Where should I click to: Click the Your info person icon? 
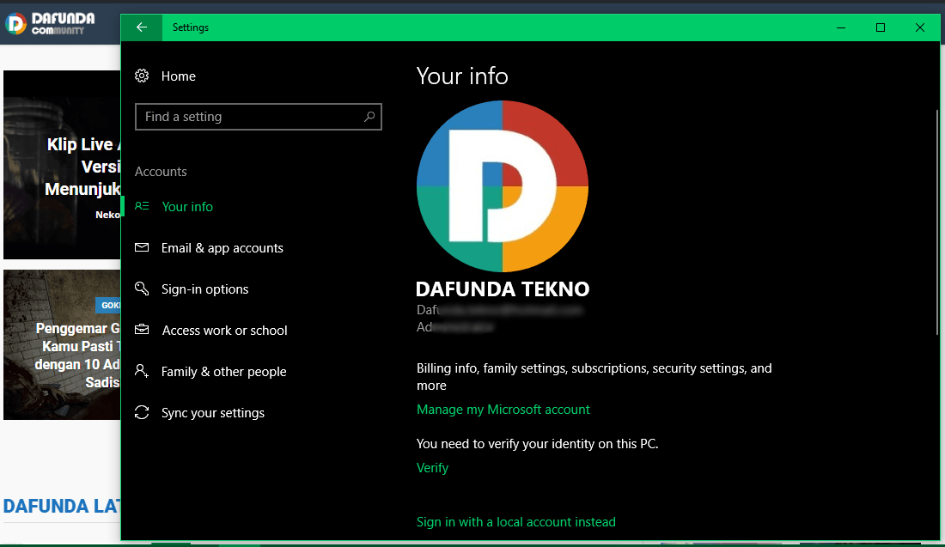click(143, 206)
